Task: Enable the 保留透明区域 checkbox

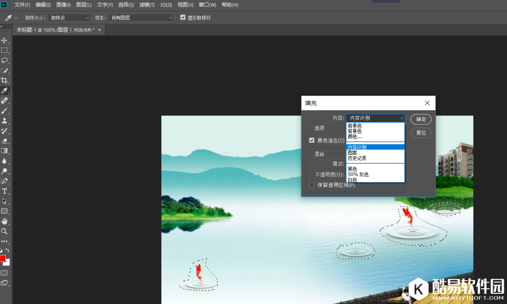Action: coord(312,185)
